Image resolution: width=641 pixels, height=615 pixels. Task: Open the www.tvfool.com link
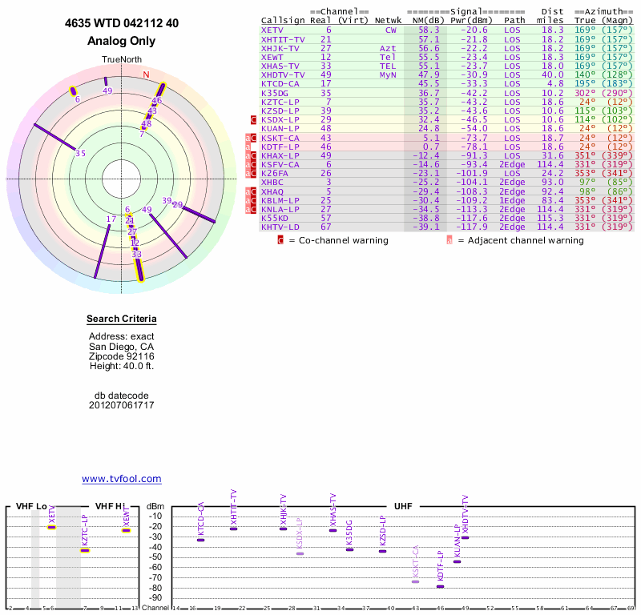pyautogui.click(x=122, y=479)
